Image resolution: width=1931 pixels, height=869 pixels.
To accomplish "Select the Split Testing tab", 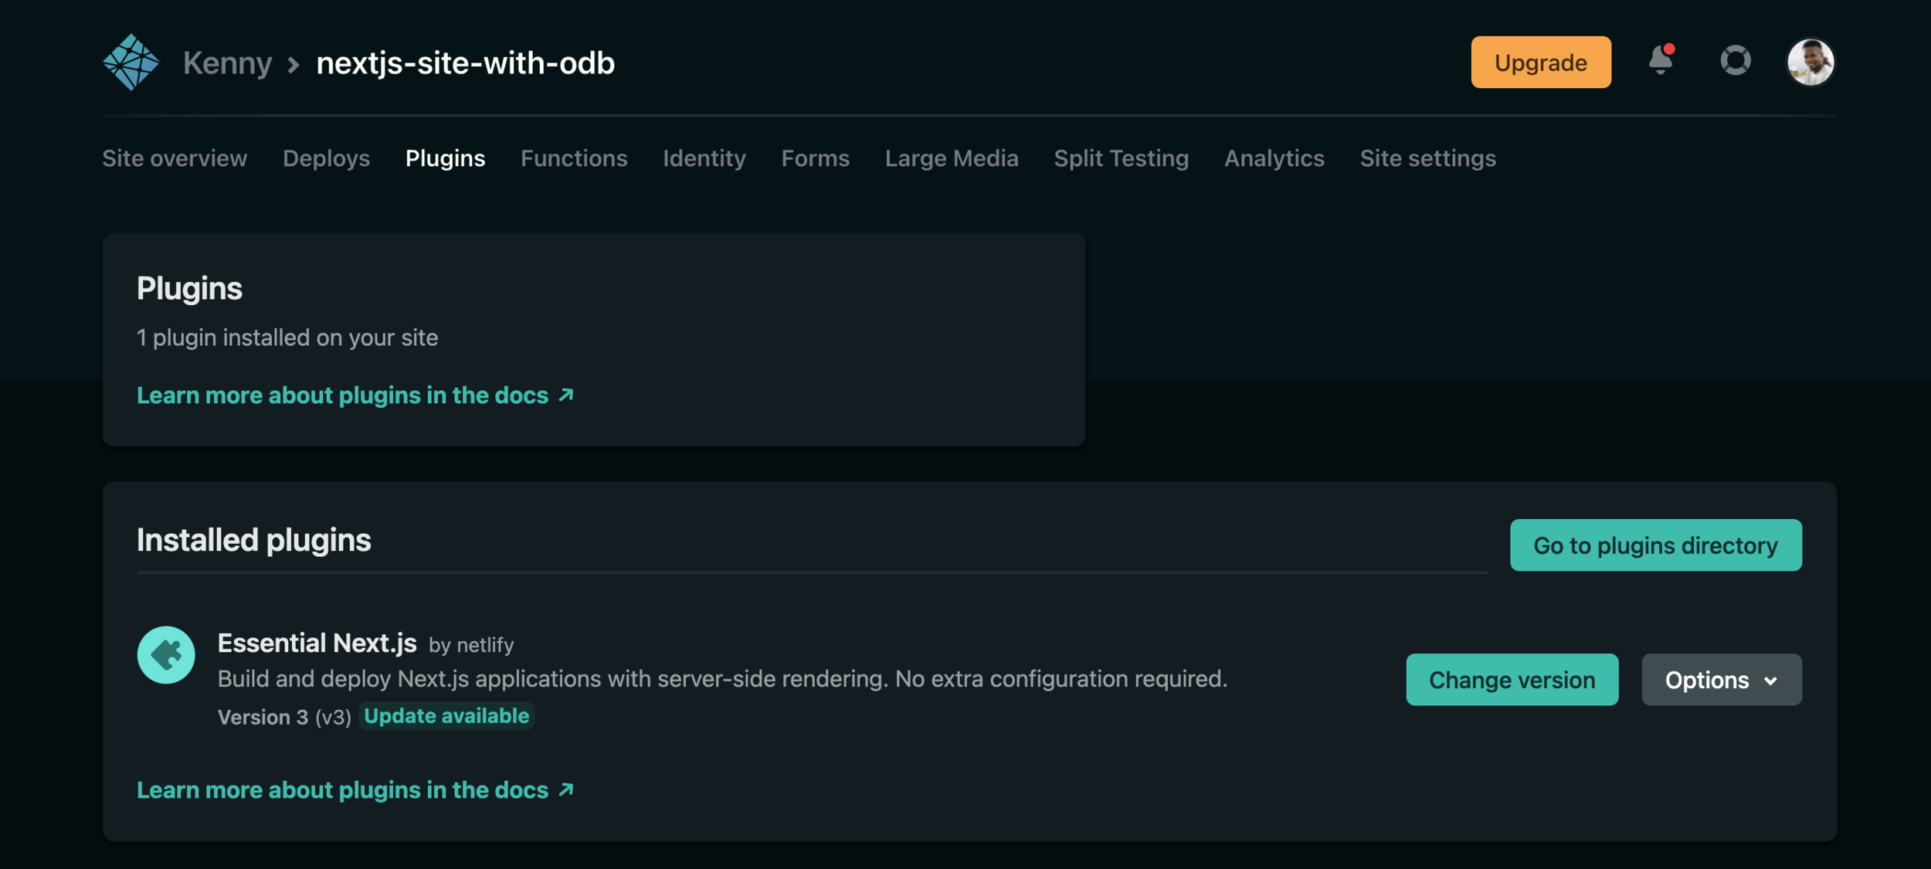I will pyautogui.click(x=1121, y=158).
